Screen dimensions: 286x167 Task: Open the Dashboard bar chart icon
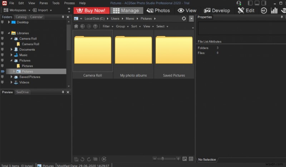[274, 11]
